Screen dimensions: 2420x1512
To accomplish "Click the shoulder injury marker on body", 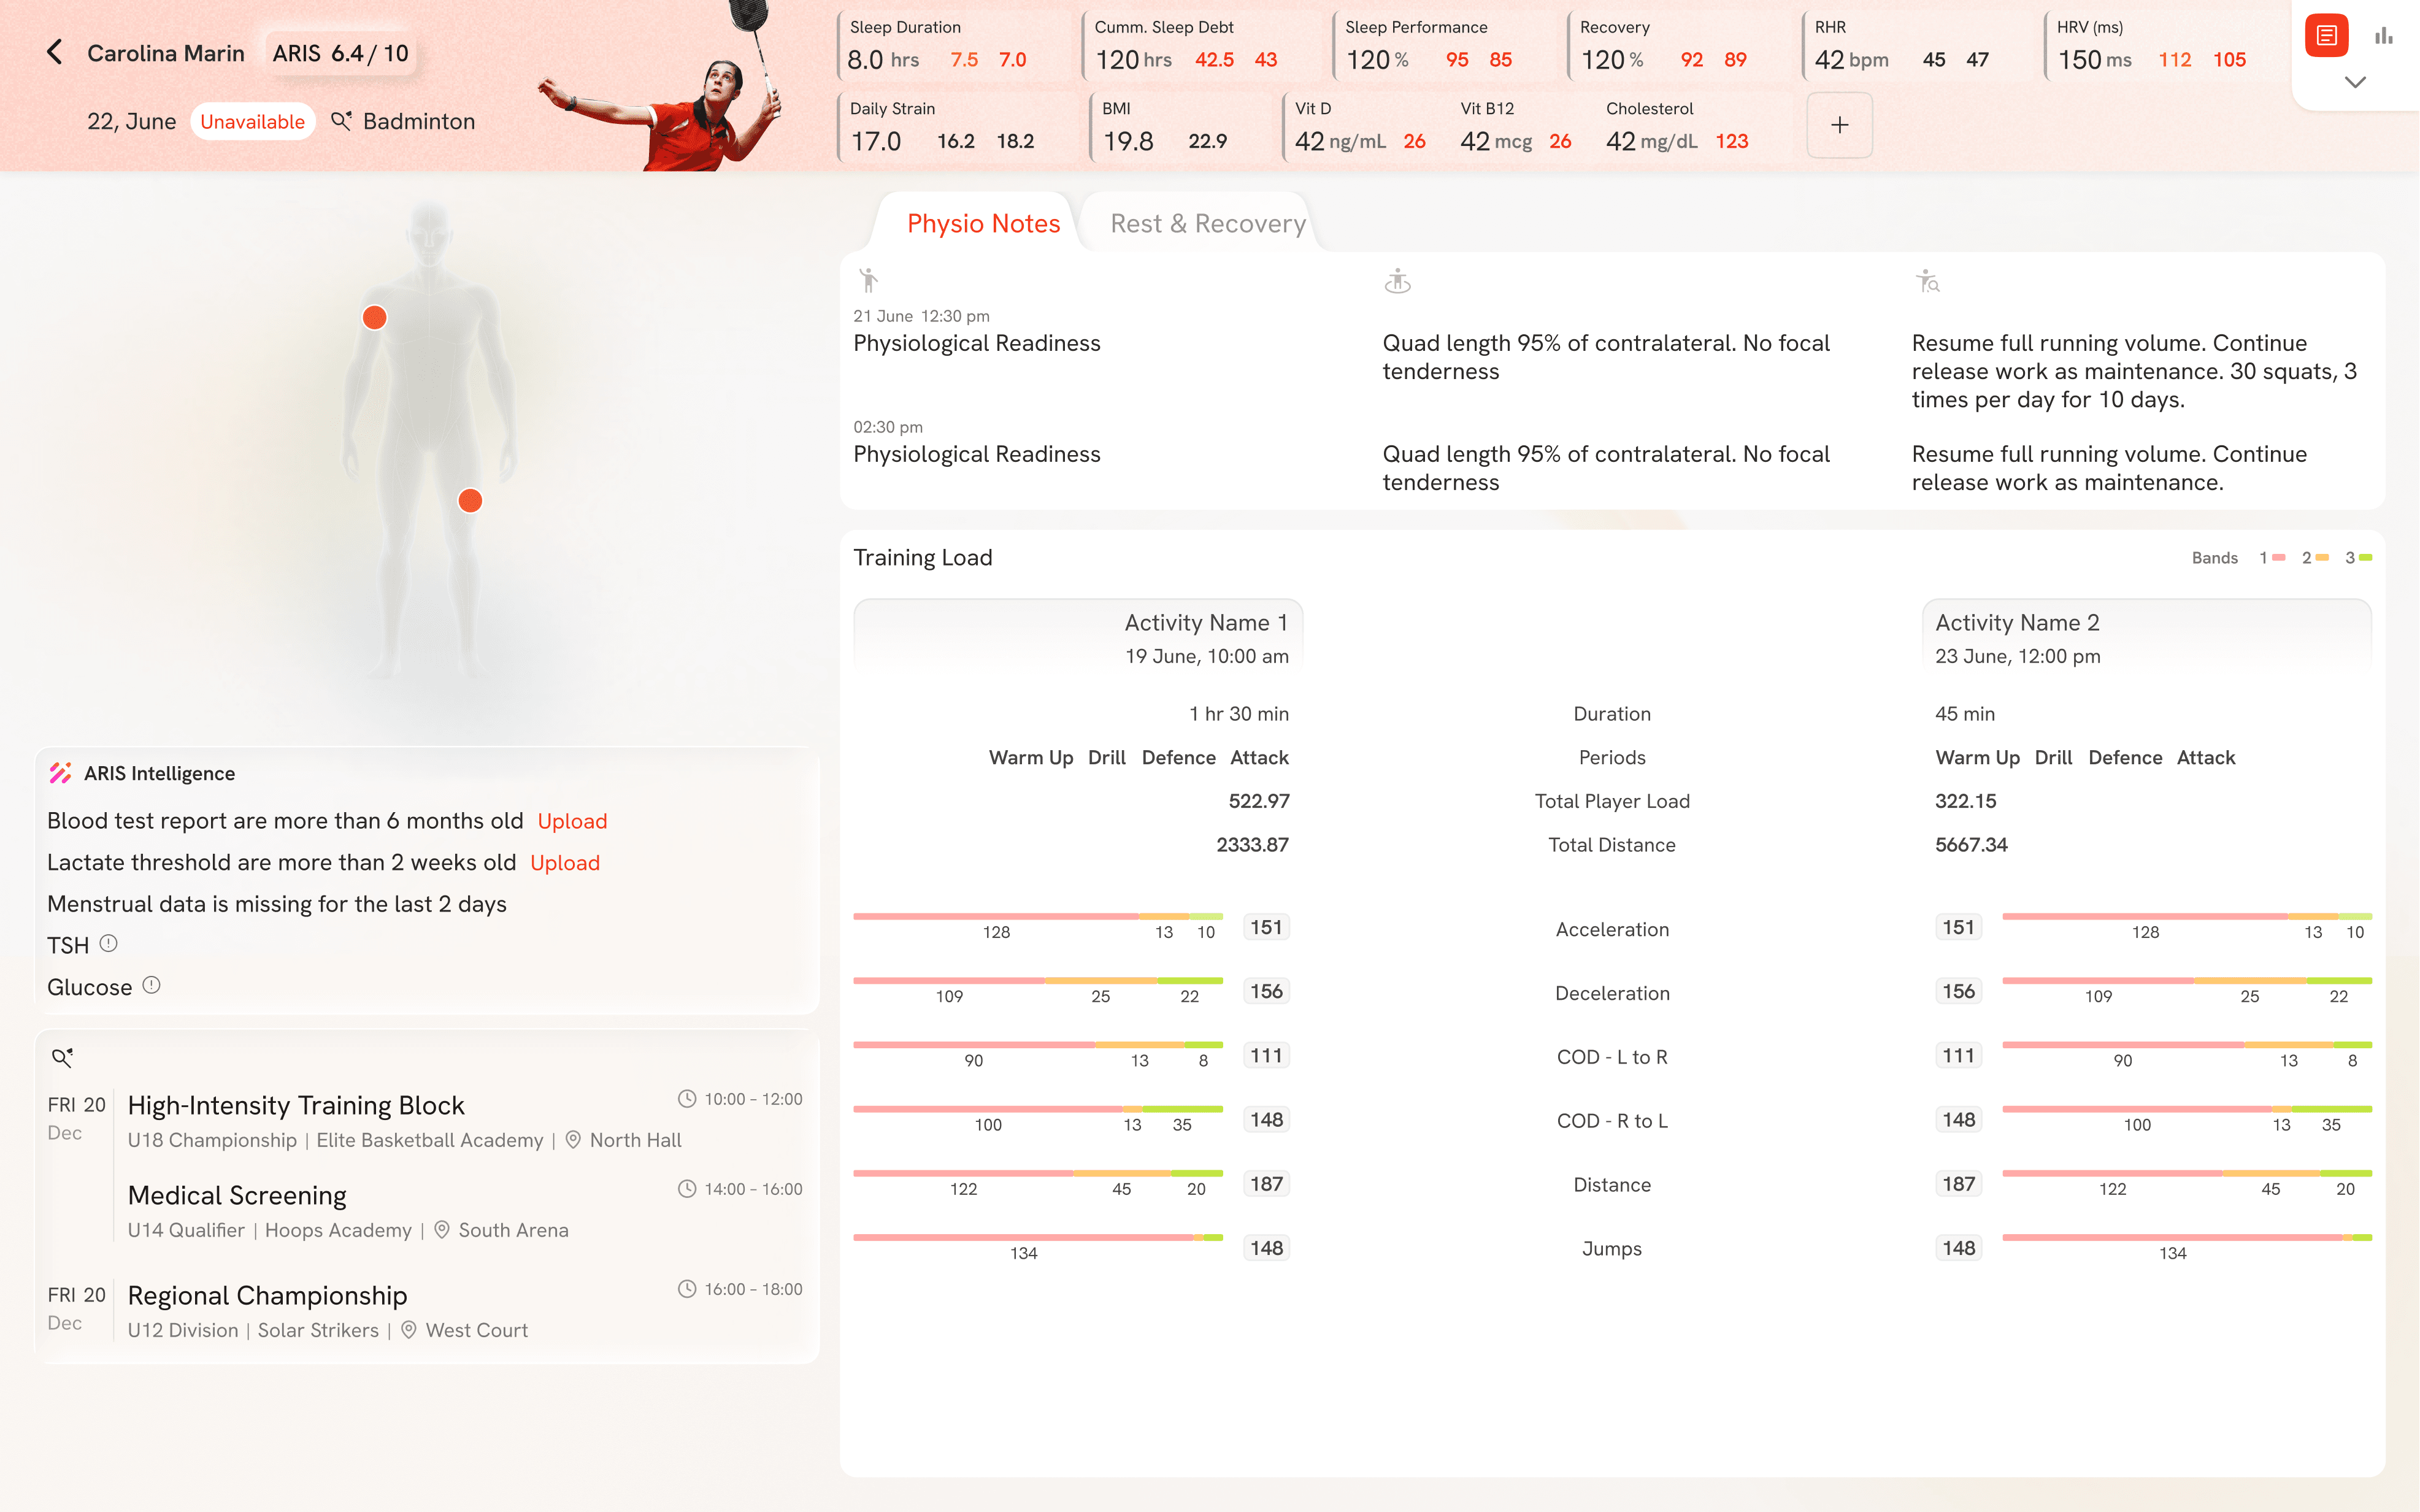I will point(374,317).
